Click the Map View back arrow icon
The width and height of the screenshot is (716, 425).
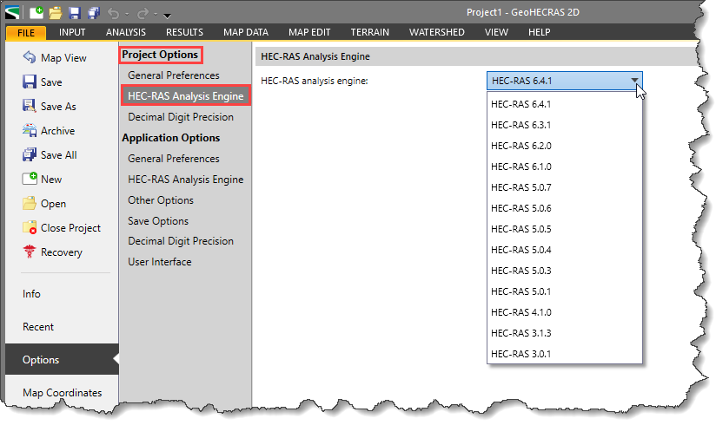(x=30, y=57)
